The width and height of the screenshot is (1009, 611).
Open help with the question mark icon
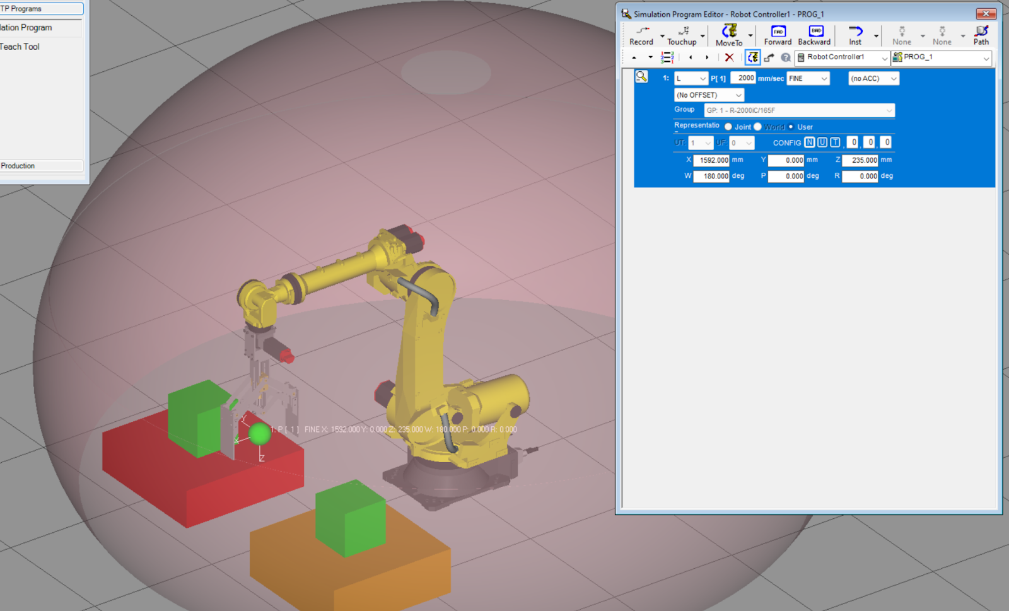(786, 57)
